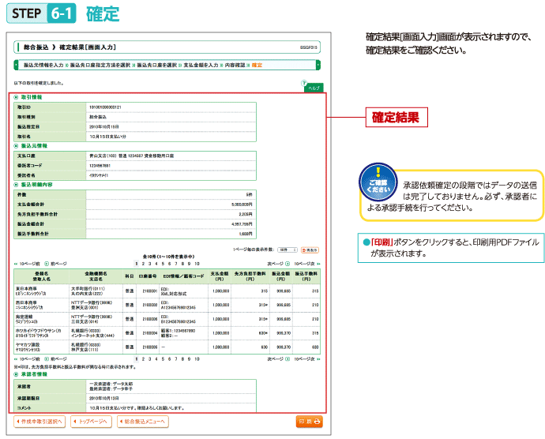545x439 pixels.
Task: Click 前ページ link below the table
Action: click(x=55, y=359)
